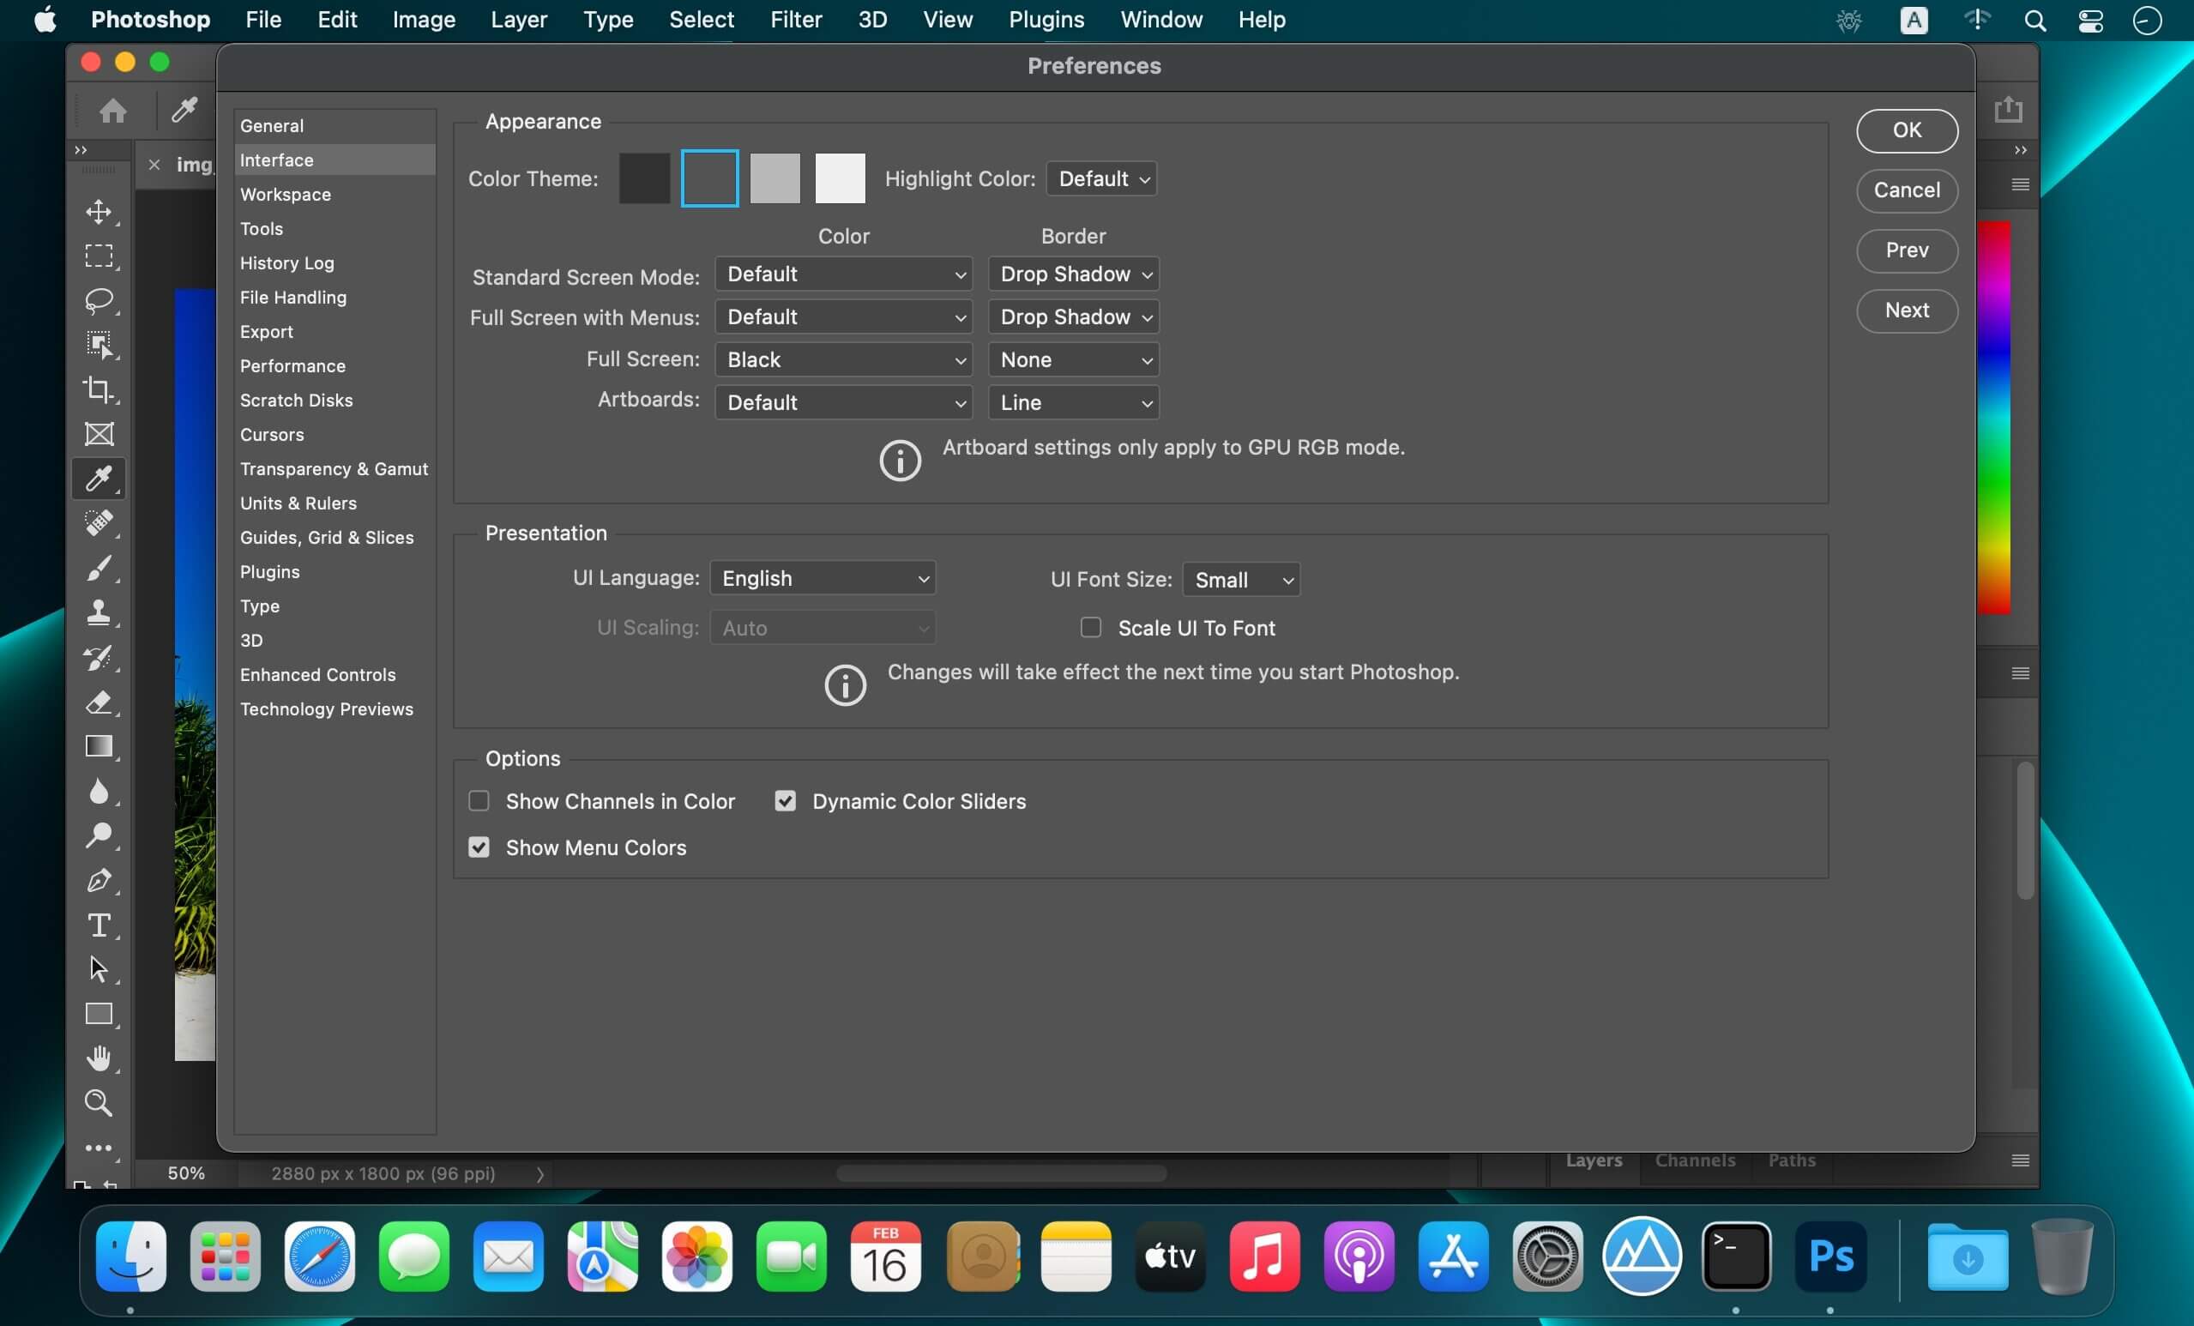Expand Standard Screen Mode color dropdown

click(841, 273)
